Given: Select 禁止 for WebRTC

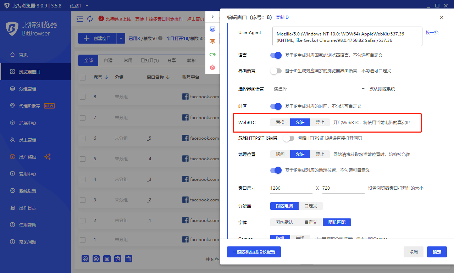Looking at the screenshot, I should pyautogui.click(x=320, y=122).
